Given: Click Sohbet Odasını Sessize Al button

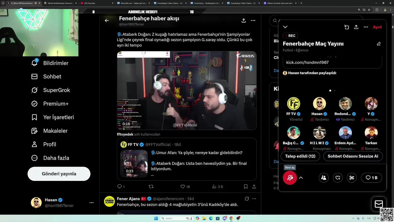Looking at the screenshot, I should (x=353, y=156).
